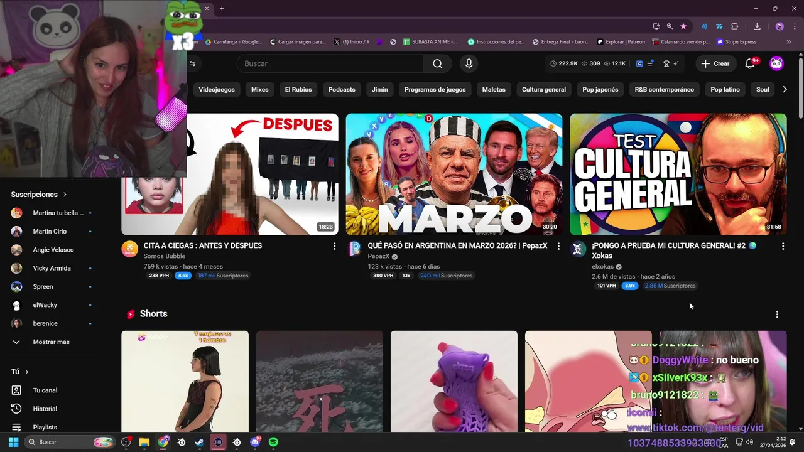Select the Pop japonés chip
Image resolution: width=804 pixels, height=452 pixels.
pyautogui.click(x=600, y=89)
